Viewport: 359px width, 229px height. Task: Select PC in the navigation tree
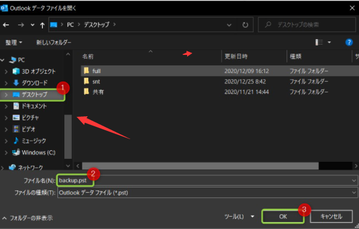tap(21, 60)
